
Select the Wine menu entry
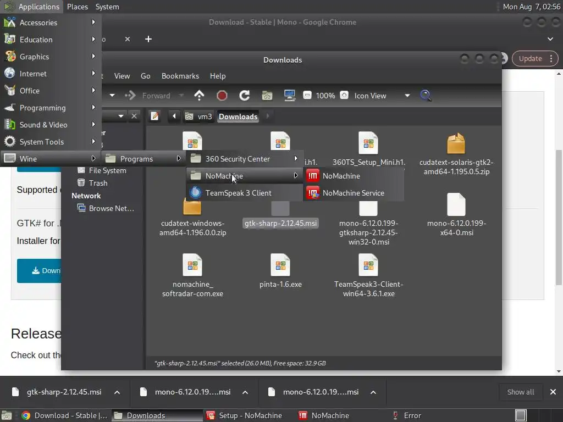pyautogui.click(x=51, y=159)
